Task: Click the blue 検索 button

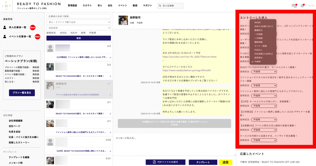Action: pyautogui.click(x=79, y=38)
